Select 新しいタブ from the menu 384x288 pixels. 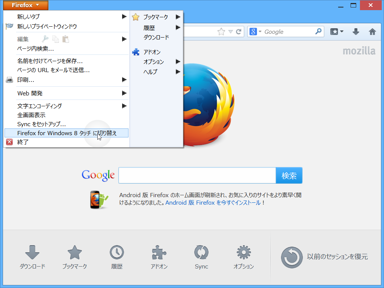click(28, 17)
